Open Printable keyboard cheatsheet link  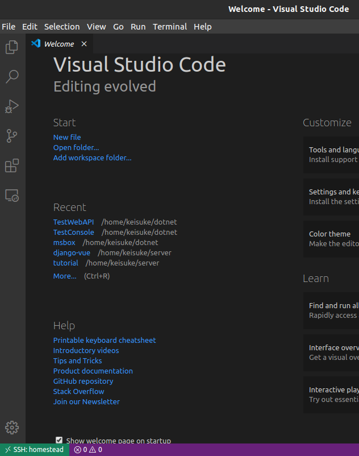point(105,340)
